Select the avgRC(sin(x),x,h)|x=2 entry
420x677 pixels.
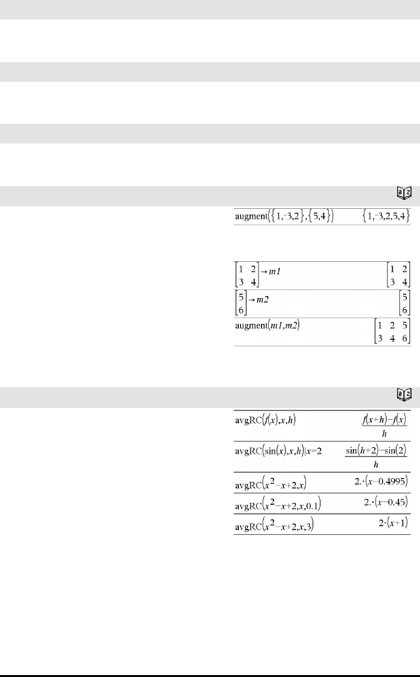tap(278, 452)
